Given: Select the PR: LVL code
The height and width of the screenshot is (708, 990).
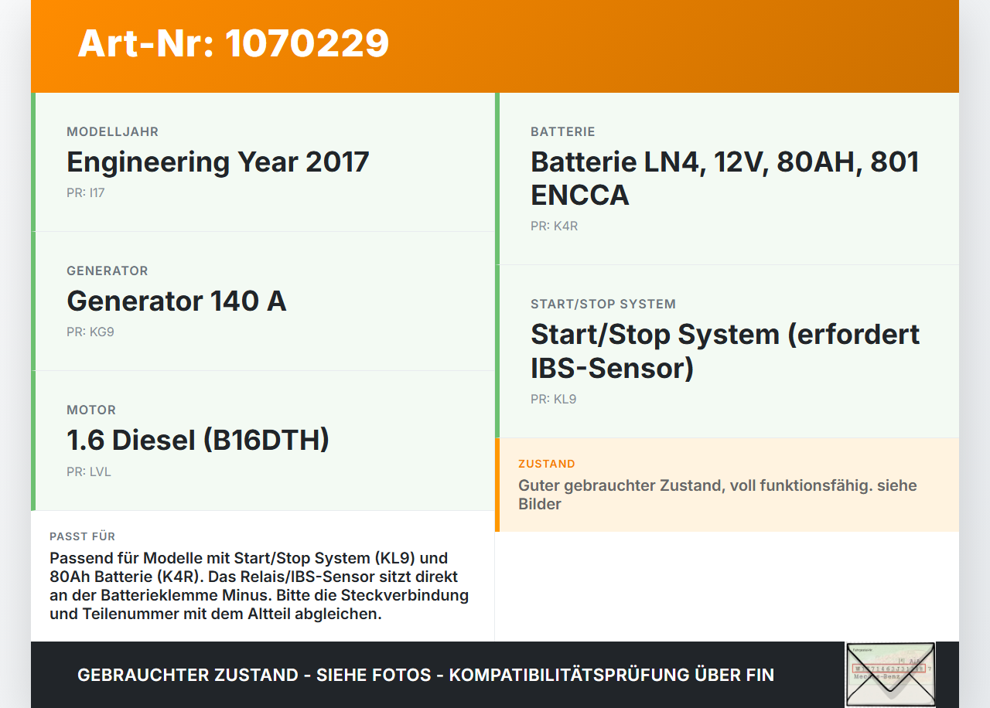Looking at the screenshot, I should click(89, 471).
